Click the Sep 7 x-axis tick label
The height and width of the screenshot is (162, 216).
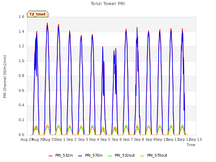click(128, 139)
